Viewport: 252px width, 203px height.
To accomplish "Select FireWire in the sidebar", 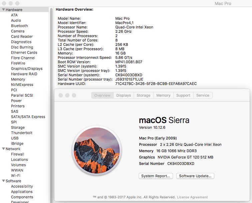I will click(x=18, y=63).
